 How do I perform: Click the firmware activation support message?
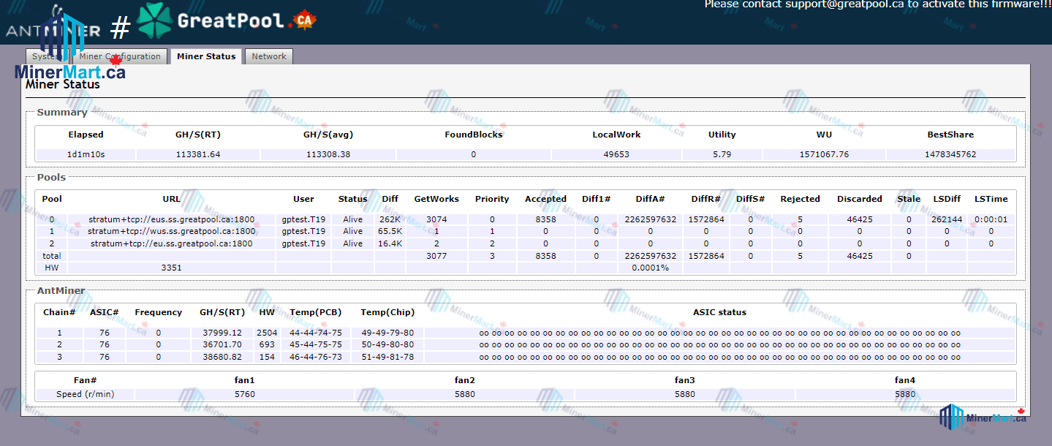[x=877, y=4]
